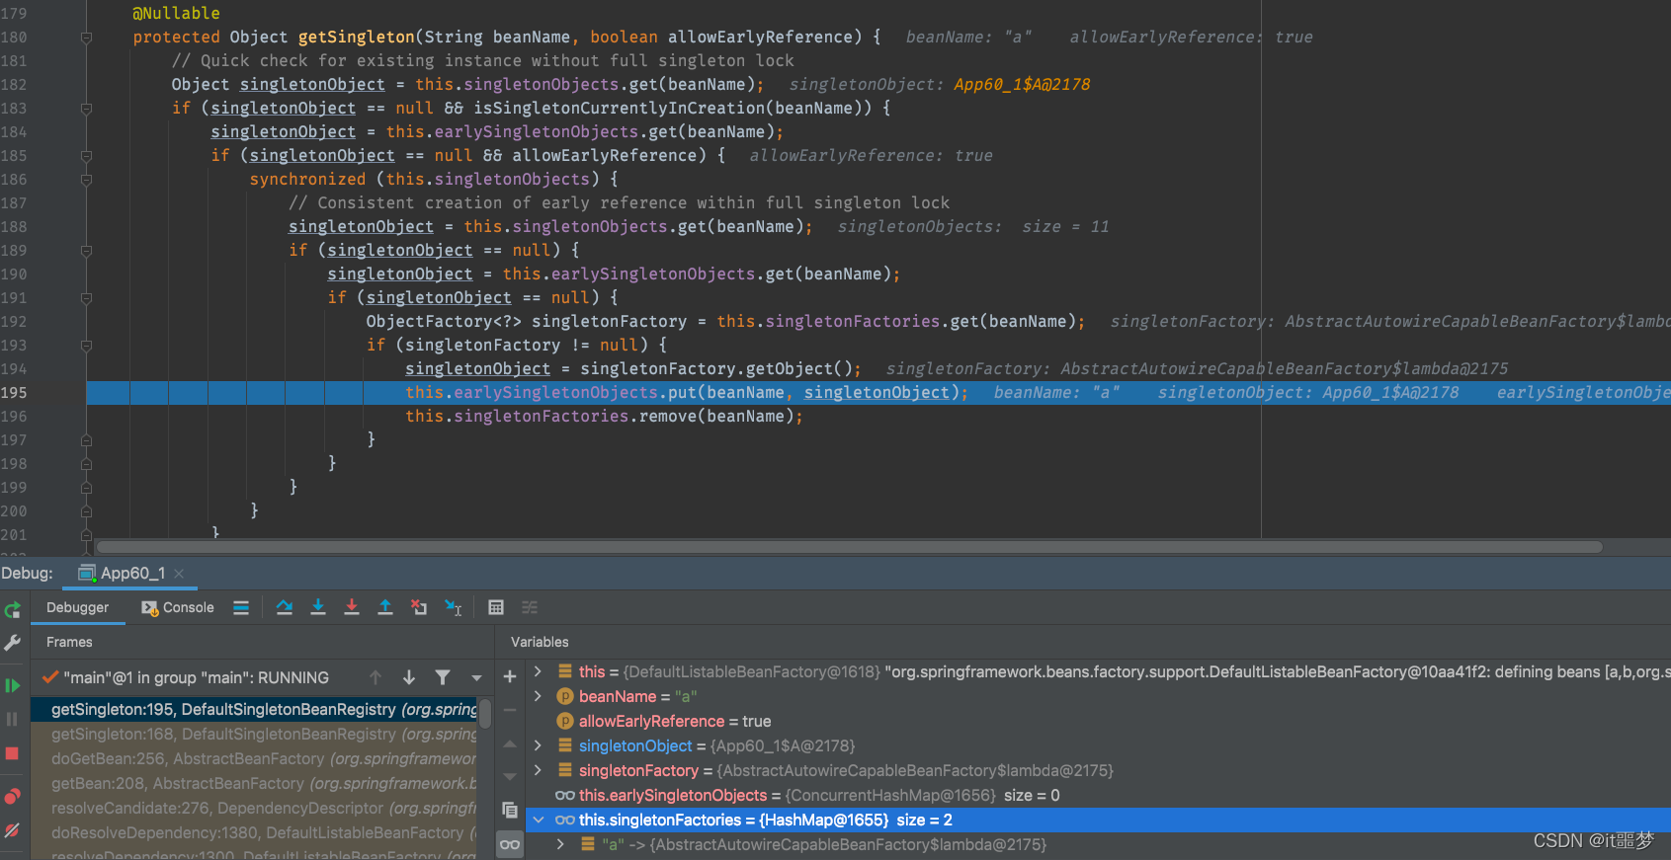Toggle Mute Breakpoints icon
Viewport: 1671px width, 860px height.
[x=12, y=830]
